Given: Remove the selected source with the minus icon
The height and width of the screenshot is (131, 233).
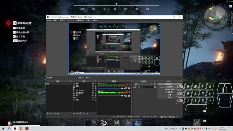Looking at the screenshot, I should click(x=77, y=113).
